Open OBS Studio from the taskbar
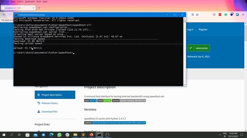The image size is (247, 138). tap(107, 135)
